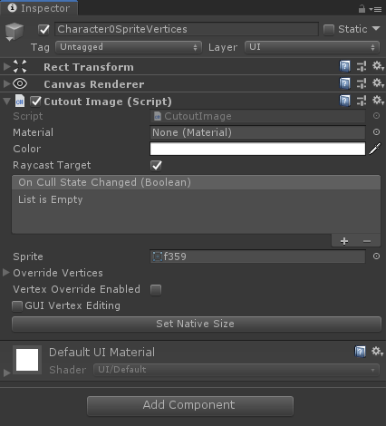Expand the Rect Transform component
Viewport: 386px width, 426px height.
pyautogui.click(x=6, y=66)
